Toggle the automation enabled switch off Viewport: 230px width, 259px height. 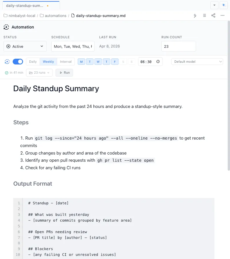tap(18, 62)
